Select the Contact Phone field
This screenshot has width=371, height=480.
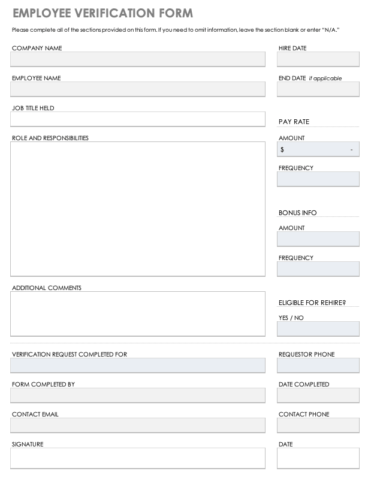point(318,425)
